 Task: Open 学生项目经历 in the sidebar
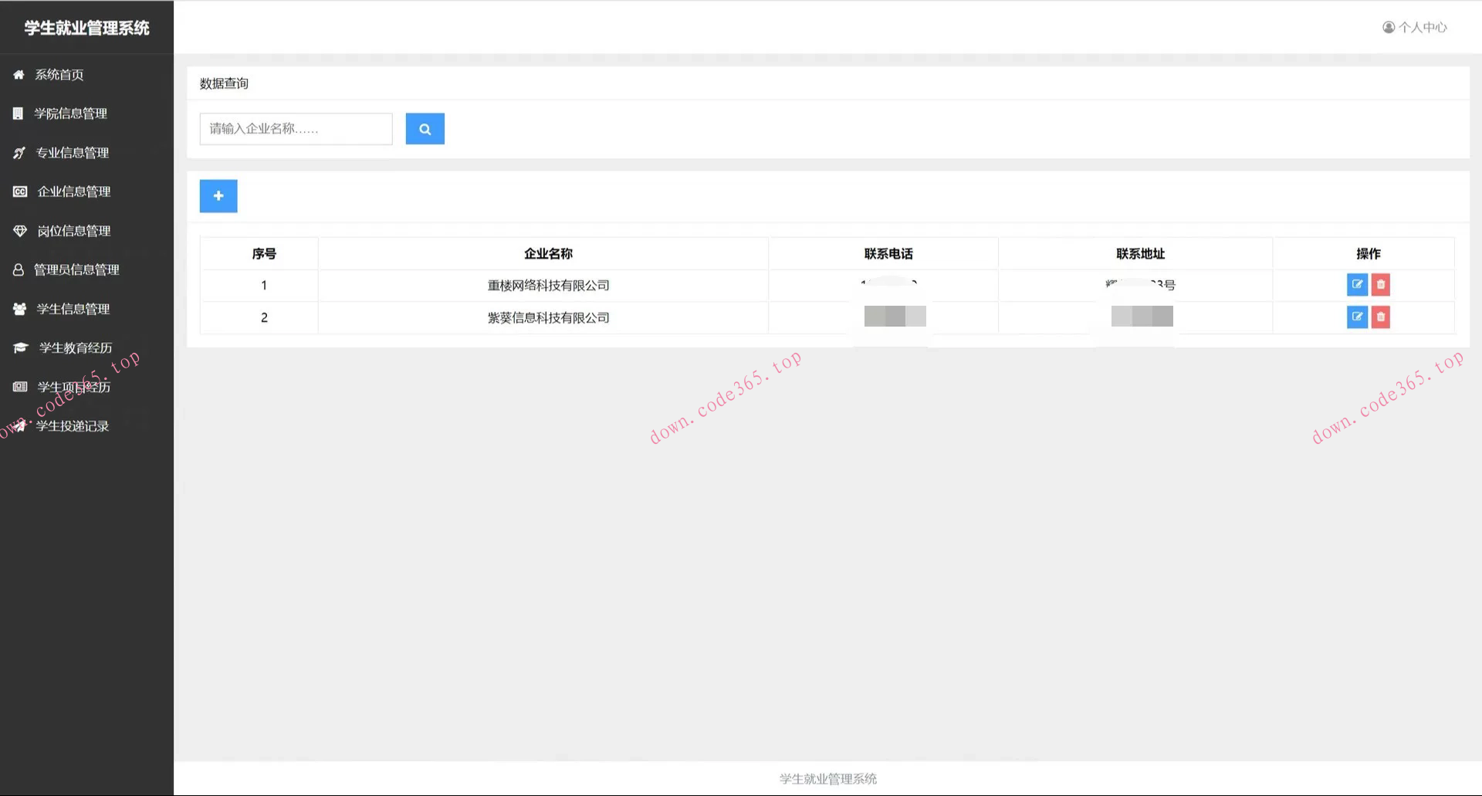73,386
